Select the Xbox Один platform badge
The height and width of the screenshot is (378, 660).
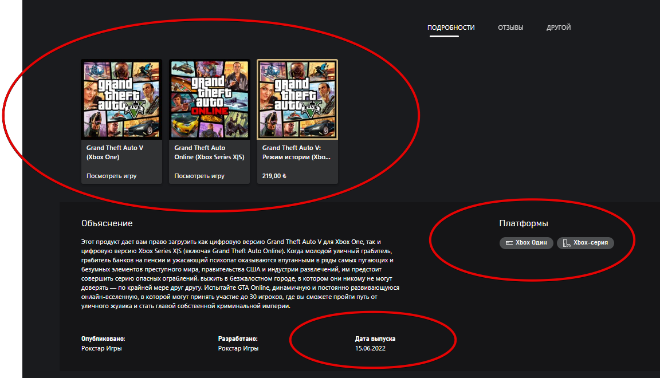[526, 243]
